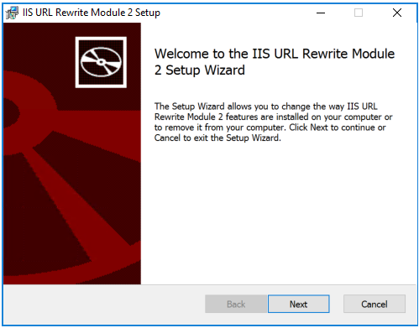This screenshot has width=419, height=328.
Task: Click the heading line "2 Setup Wizard"
Action: (x=200, y=70)
